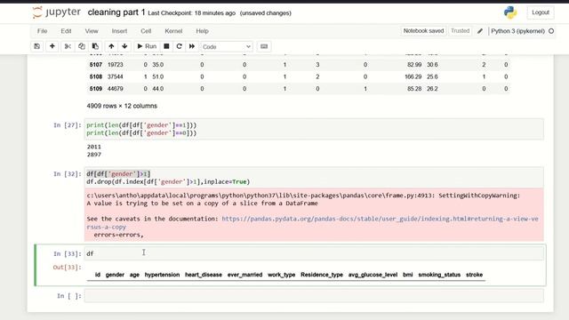The height and width of the screenshot is (320, 569).
Task: Click the 'work_type' column header
Action: (x=281, y=275)
